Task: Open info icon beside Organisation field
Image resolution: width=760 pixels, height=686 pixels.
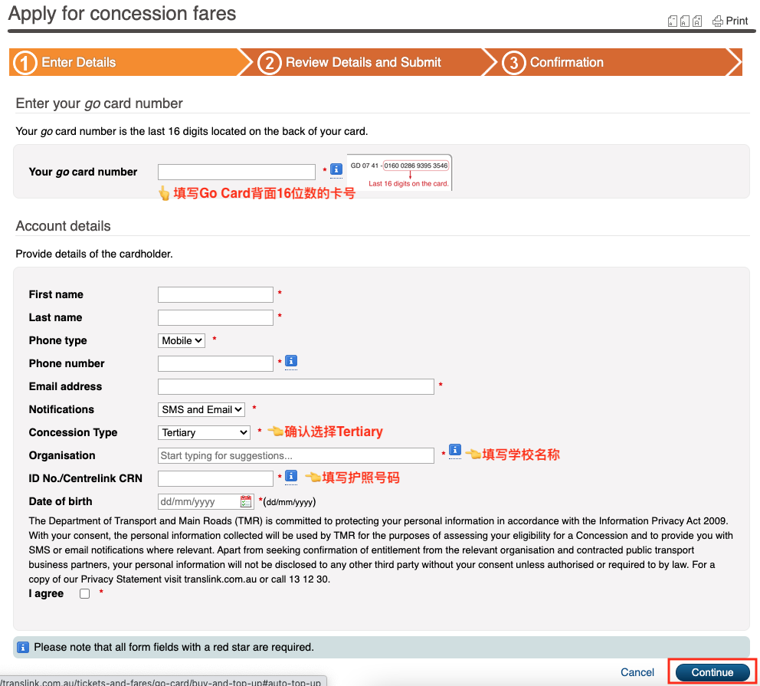Action: 454,450
